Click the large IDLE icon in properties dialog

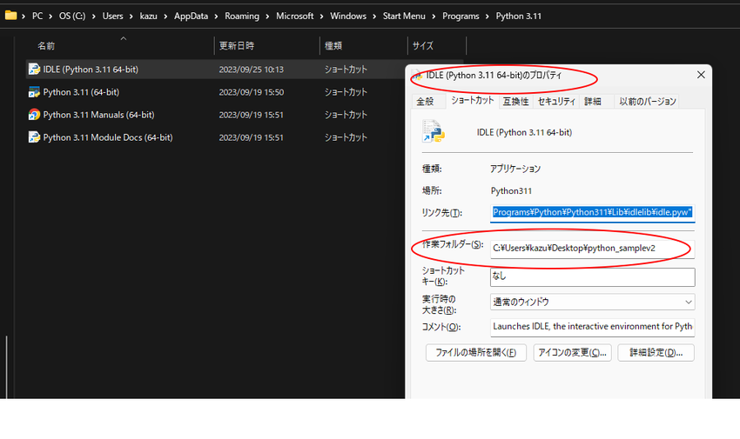click(434, 131)
